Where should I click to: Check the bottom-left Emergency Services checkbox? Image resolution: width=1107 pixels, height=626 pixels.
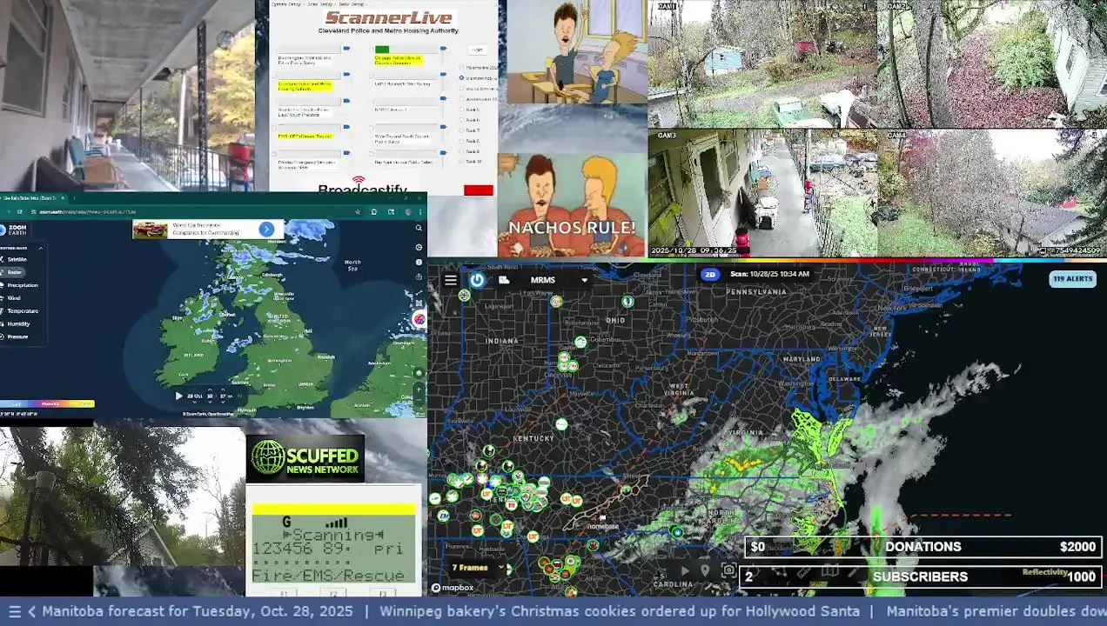(x=274, y=153)
